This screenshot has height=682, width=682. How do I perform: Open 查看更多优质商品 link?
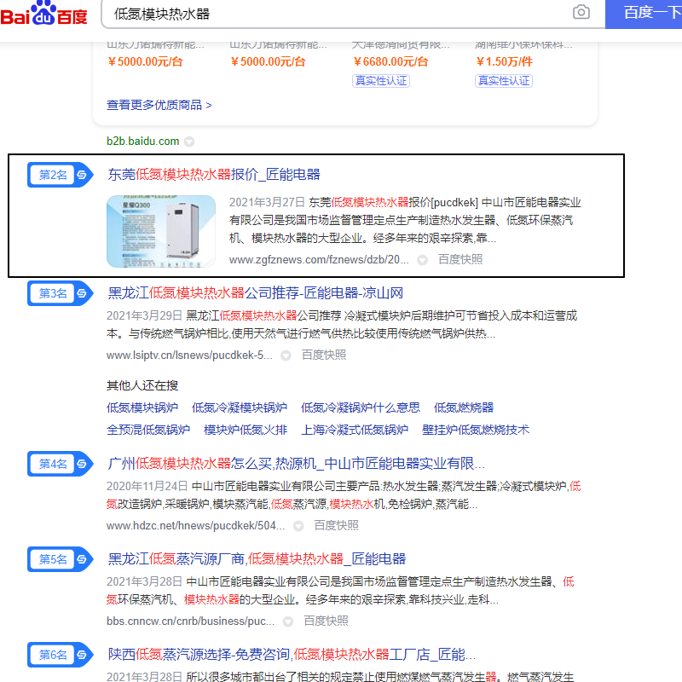[159, 105]
